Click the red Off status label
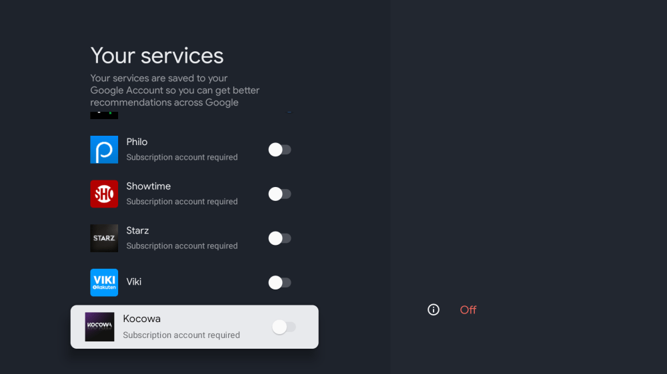667x374 pixels. tap(468, 309)
